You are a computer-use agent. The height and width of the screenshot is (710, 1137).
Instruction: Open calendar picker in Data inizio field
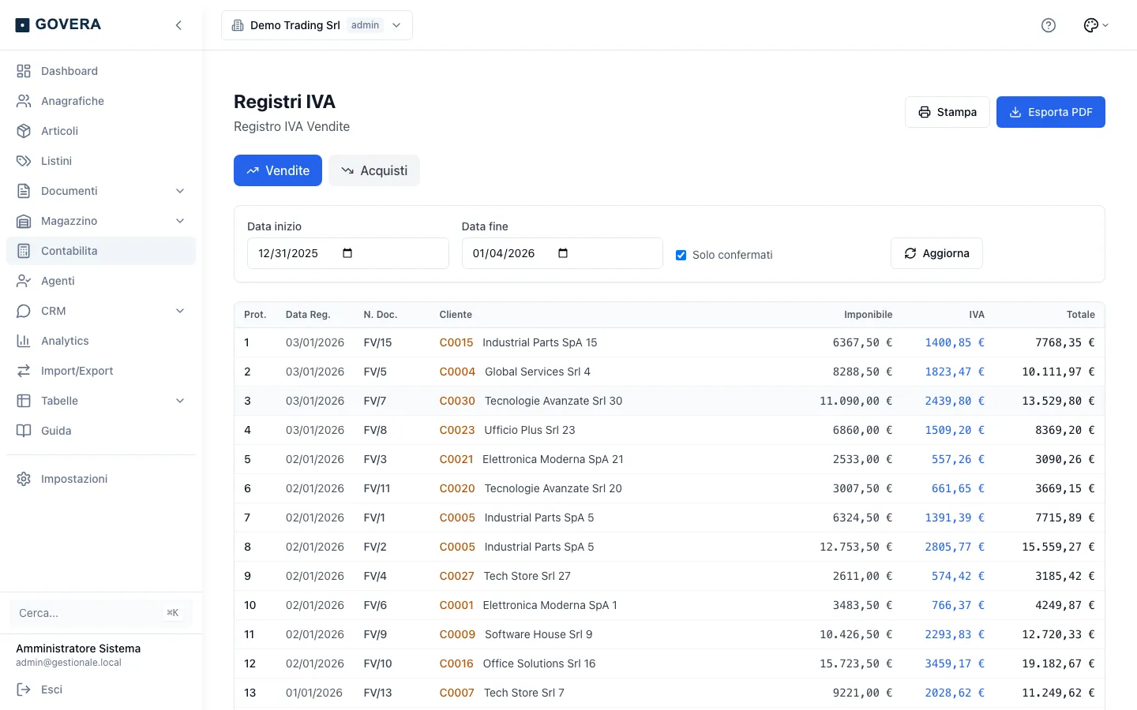[347, 253]
